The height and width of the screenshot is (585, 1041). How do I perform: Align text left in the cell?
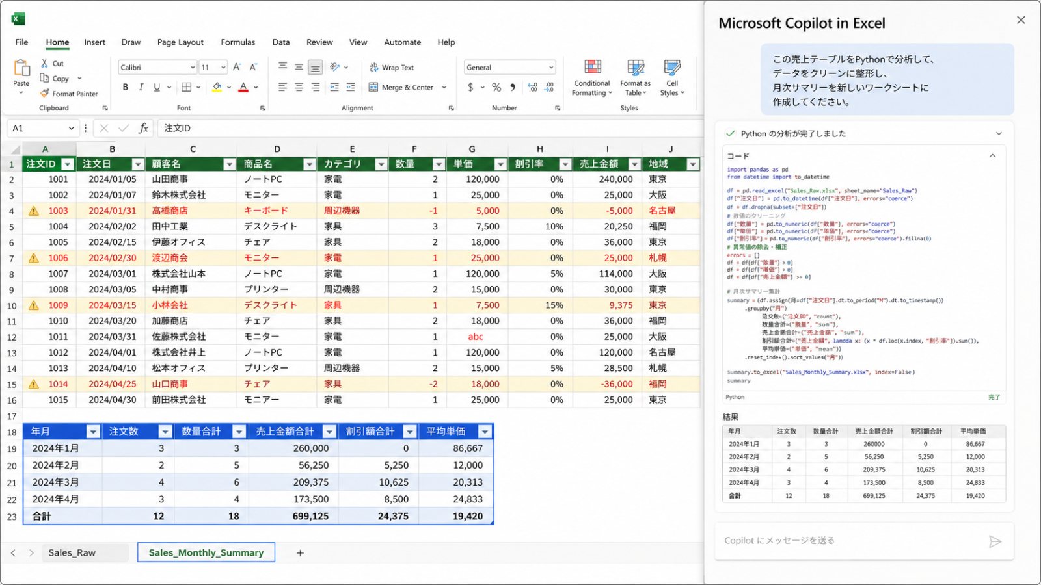pos(282,87)
